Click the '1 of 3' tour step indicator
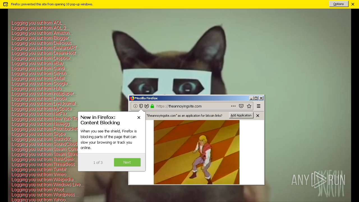Viewport: 359px width, 202px height. 98,162
